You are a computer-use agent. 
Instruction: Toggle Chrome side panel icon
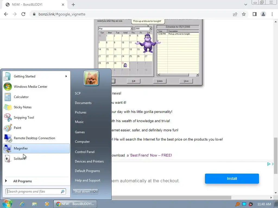[255, 14]
